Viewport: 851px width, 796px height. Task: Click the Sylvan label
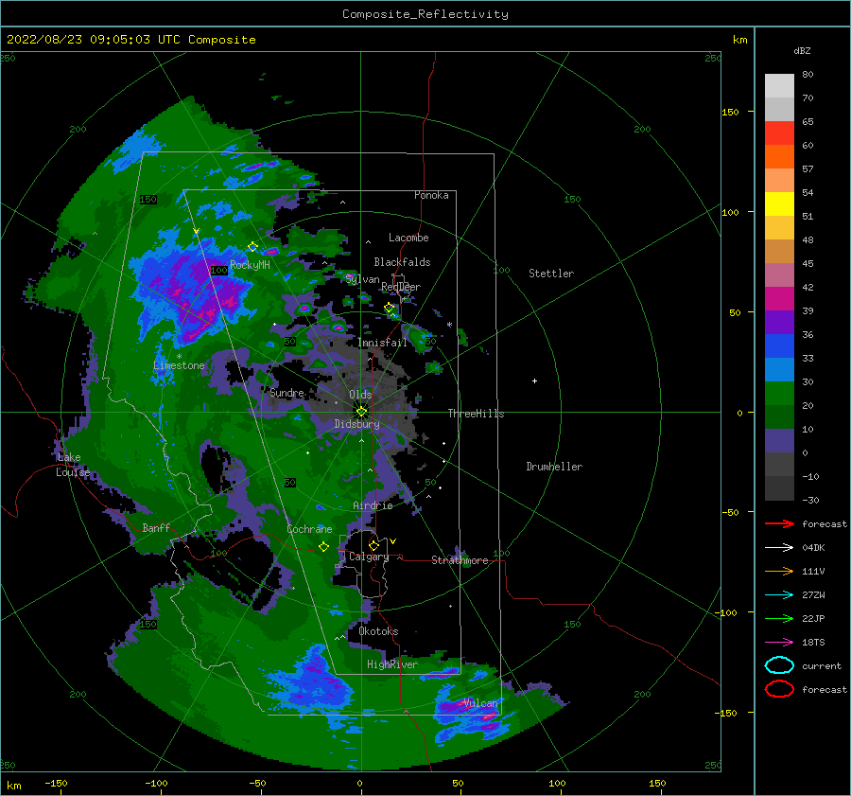point(363,279)
